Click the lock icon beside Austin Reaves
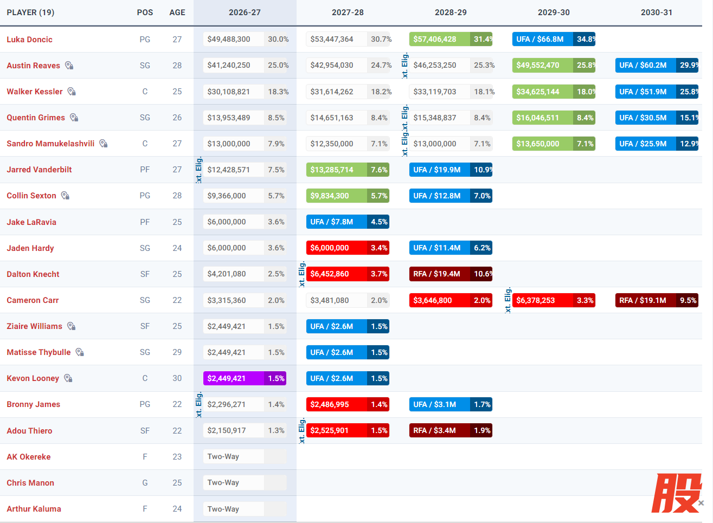Viewport: 713px width, 523px height. pos(69,66)
